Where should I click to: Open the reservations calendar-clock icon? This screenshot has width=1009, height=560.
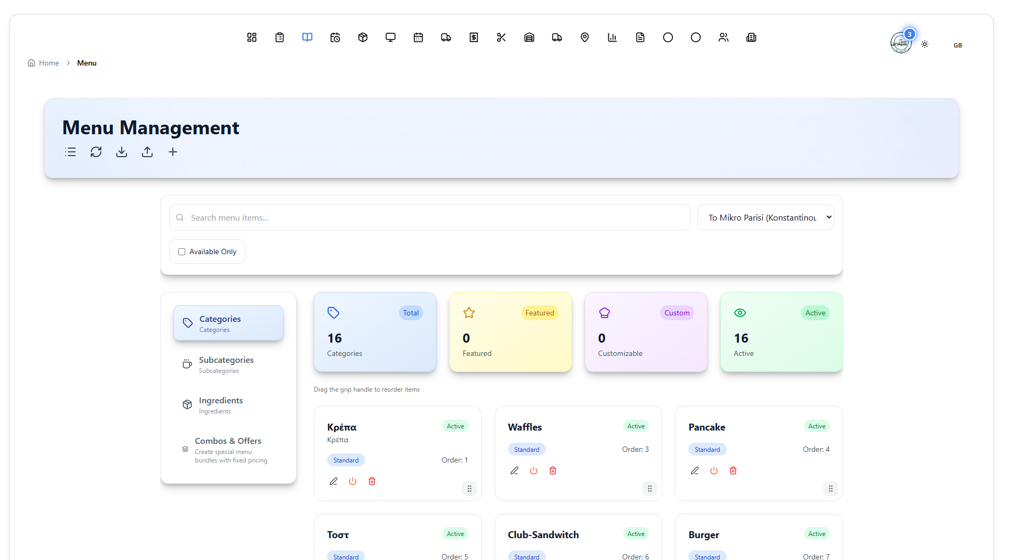(x=335, y=37)
